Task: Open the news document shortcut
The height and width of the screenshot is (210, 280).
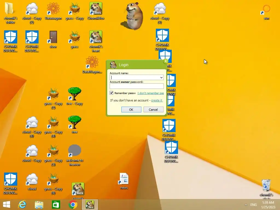Action: click(124, 181)
